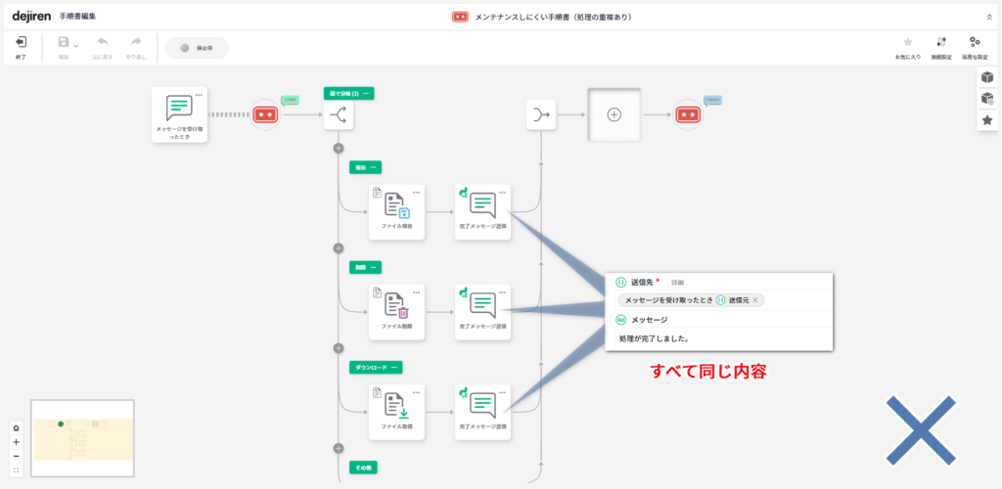Select 完了メッセージ送信 node in 削除 branch
This screenshot has height=489, width=1002.
tap(483, 312)
